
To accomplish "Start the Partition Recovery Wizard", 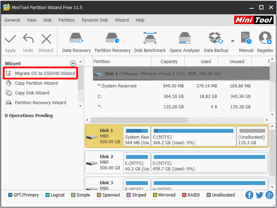I will tap(36, 102).
